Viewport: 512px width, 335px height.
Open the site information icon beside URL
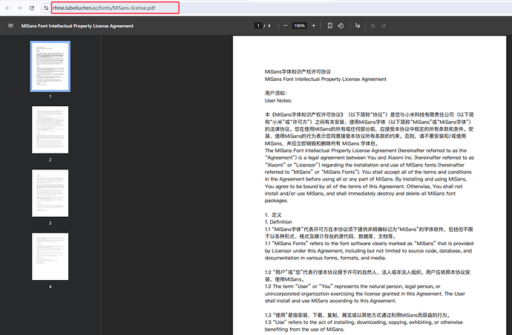coord(46,8)
